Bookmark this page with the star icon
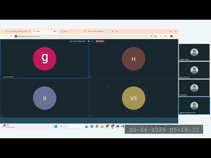 155,36
